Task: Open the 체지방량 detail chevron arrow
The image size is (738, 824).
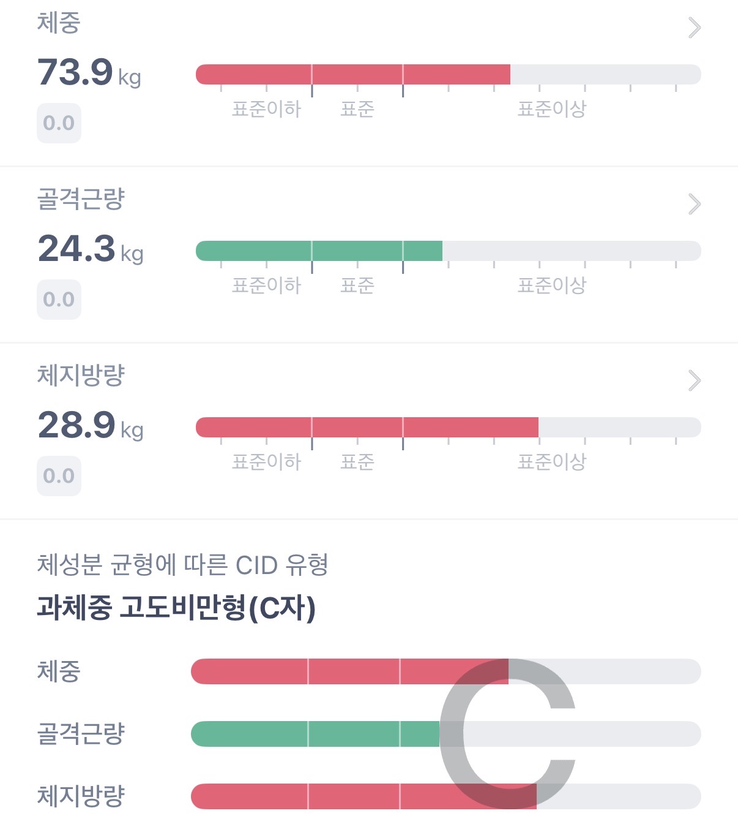Action: pos(694,380)
